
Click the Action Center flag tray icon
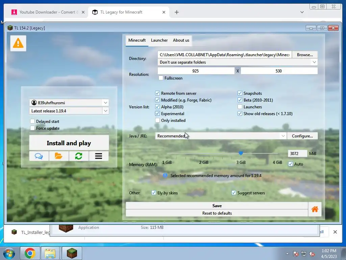(296, 254)
